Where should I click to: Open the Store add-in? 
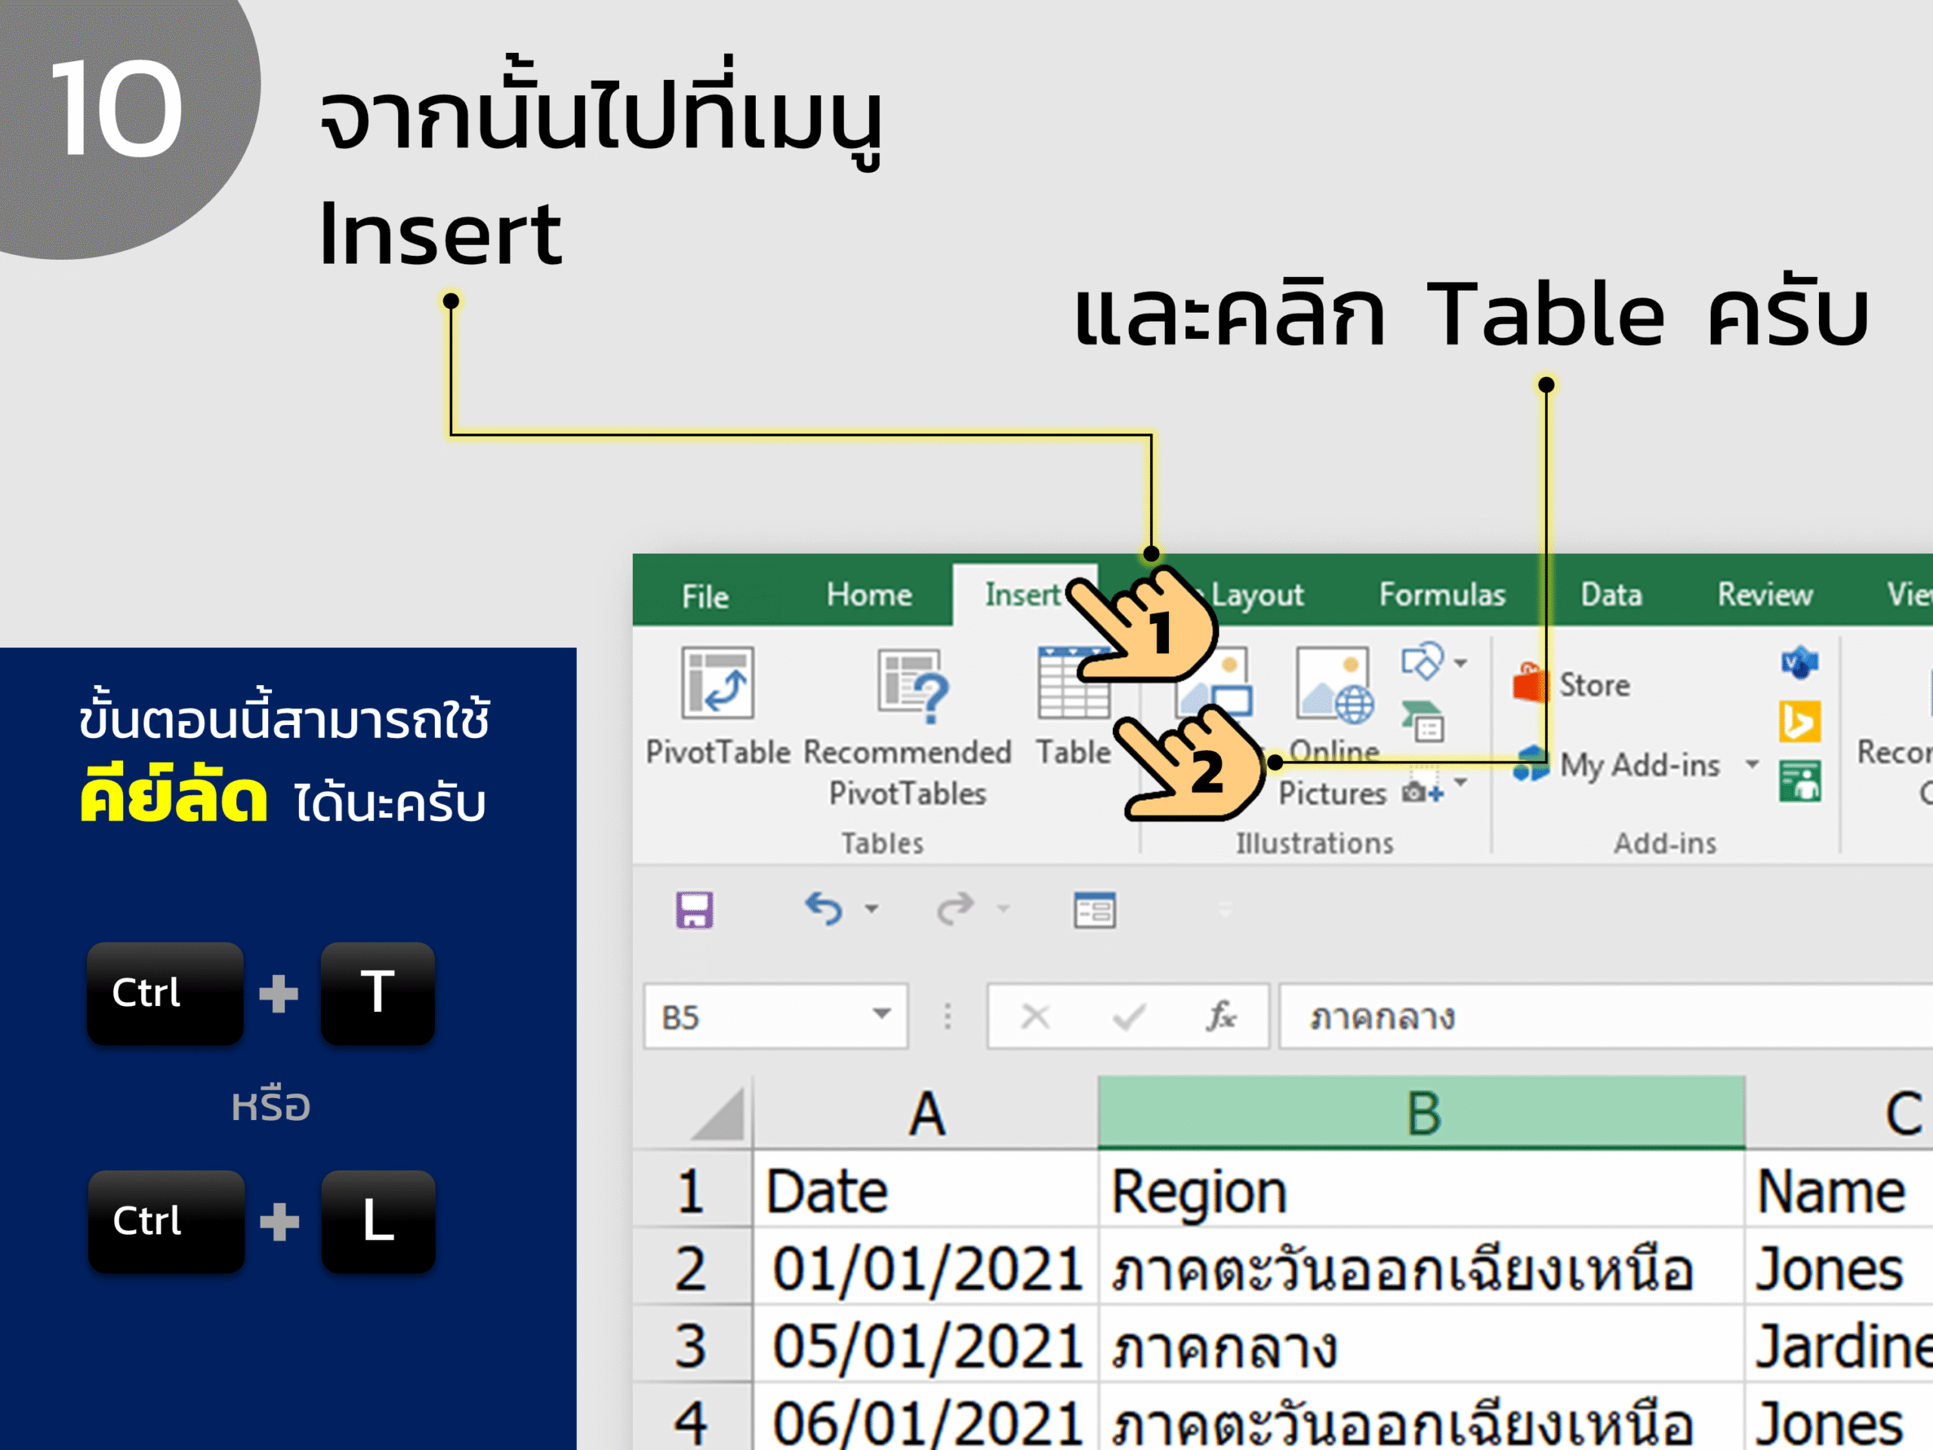pyautogui.click(x=1572, y=684)
